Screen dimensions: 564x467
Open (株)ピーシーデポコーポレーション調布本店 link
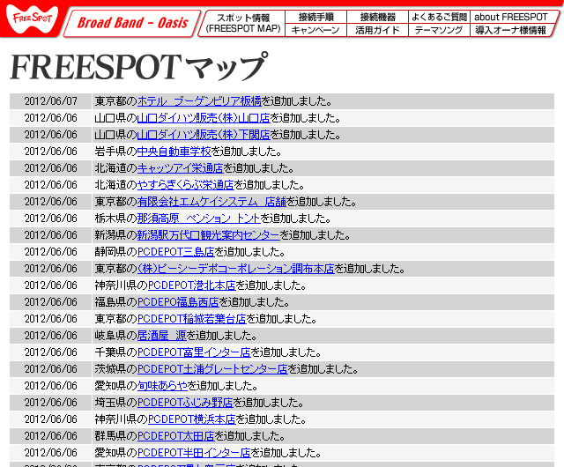(236, 269)
